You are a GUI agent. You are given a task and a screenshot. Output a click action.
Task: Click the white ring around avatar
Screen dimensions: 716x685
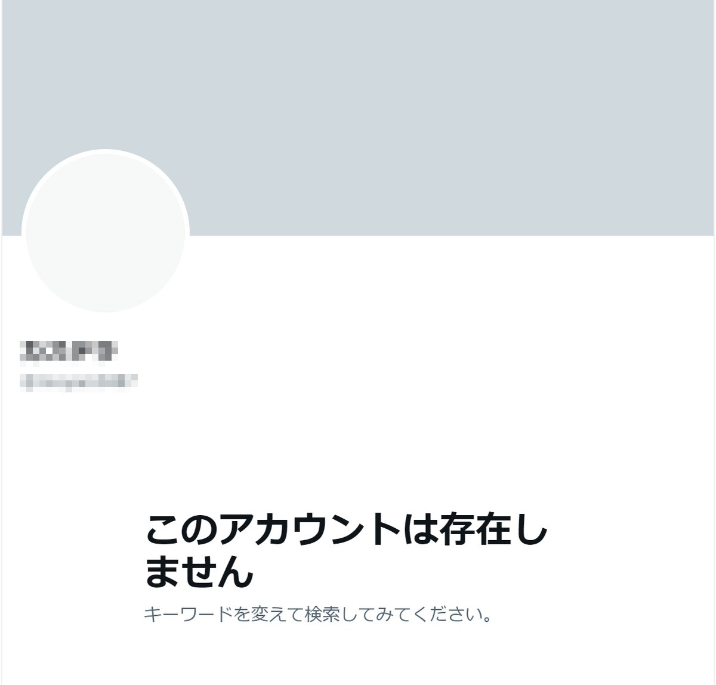[x=106, y=151]
